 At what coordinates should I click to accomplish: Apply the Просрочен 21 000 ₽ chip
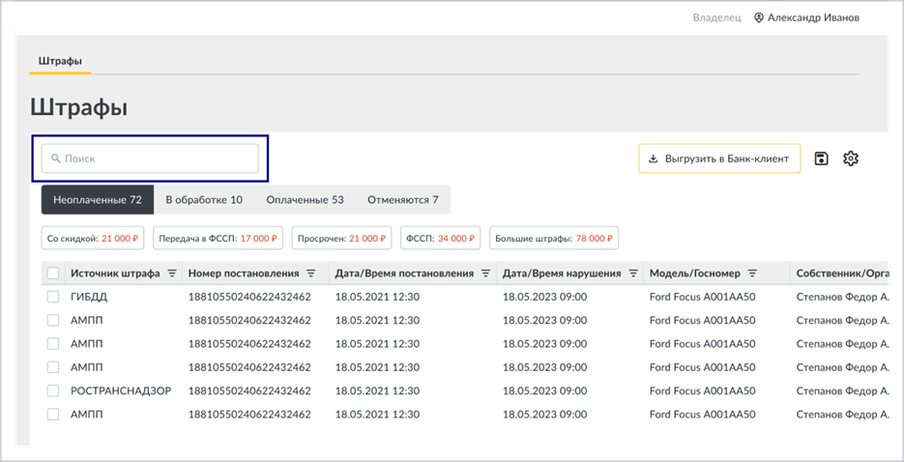(342, 238)
